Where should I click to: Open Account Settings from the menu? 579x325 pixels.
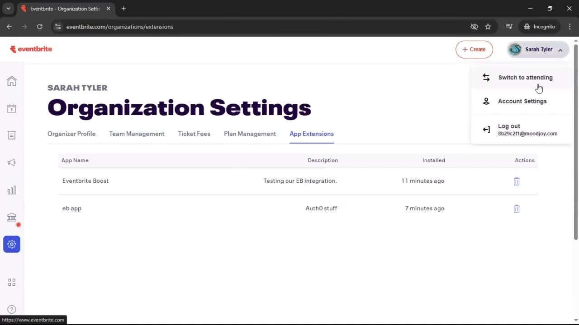[521, 101]
